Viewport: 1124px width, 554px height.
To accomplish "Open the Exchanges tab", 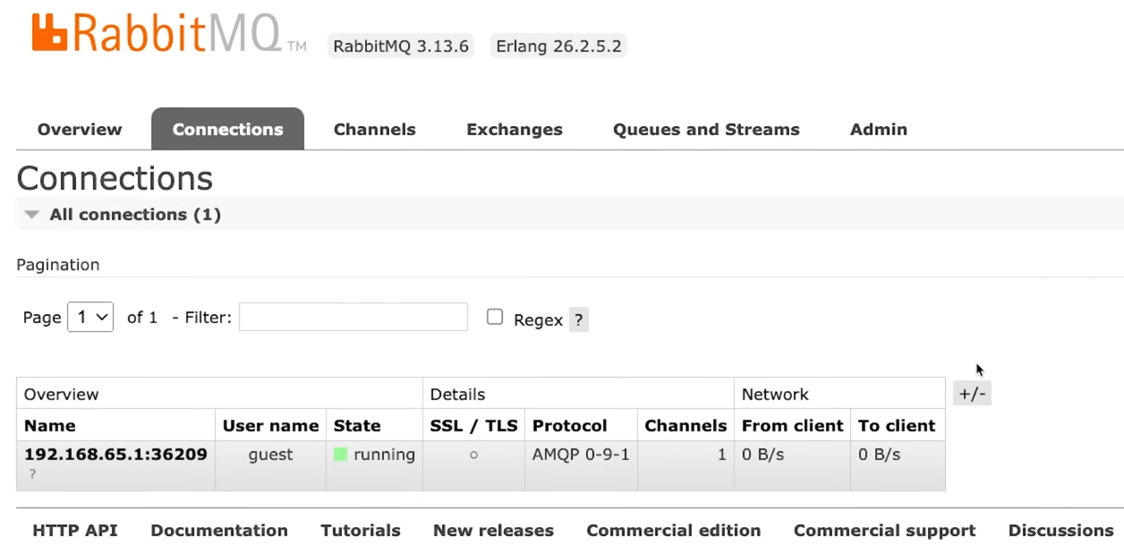I will tap(515, 130).
